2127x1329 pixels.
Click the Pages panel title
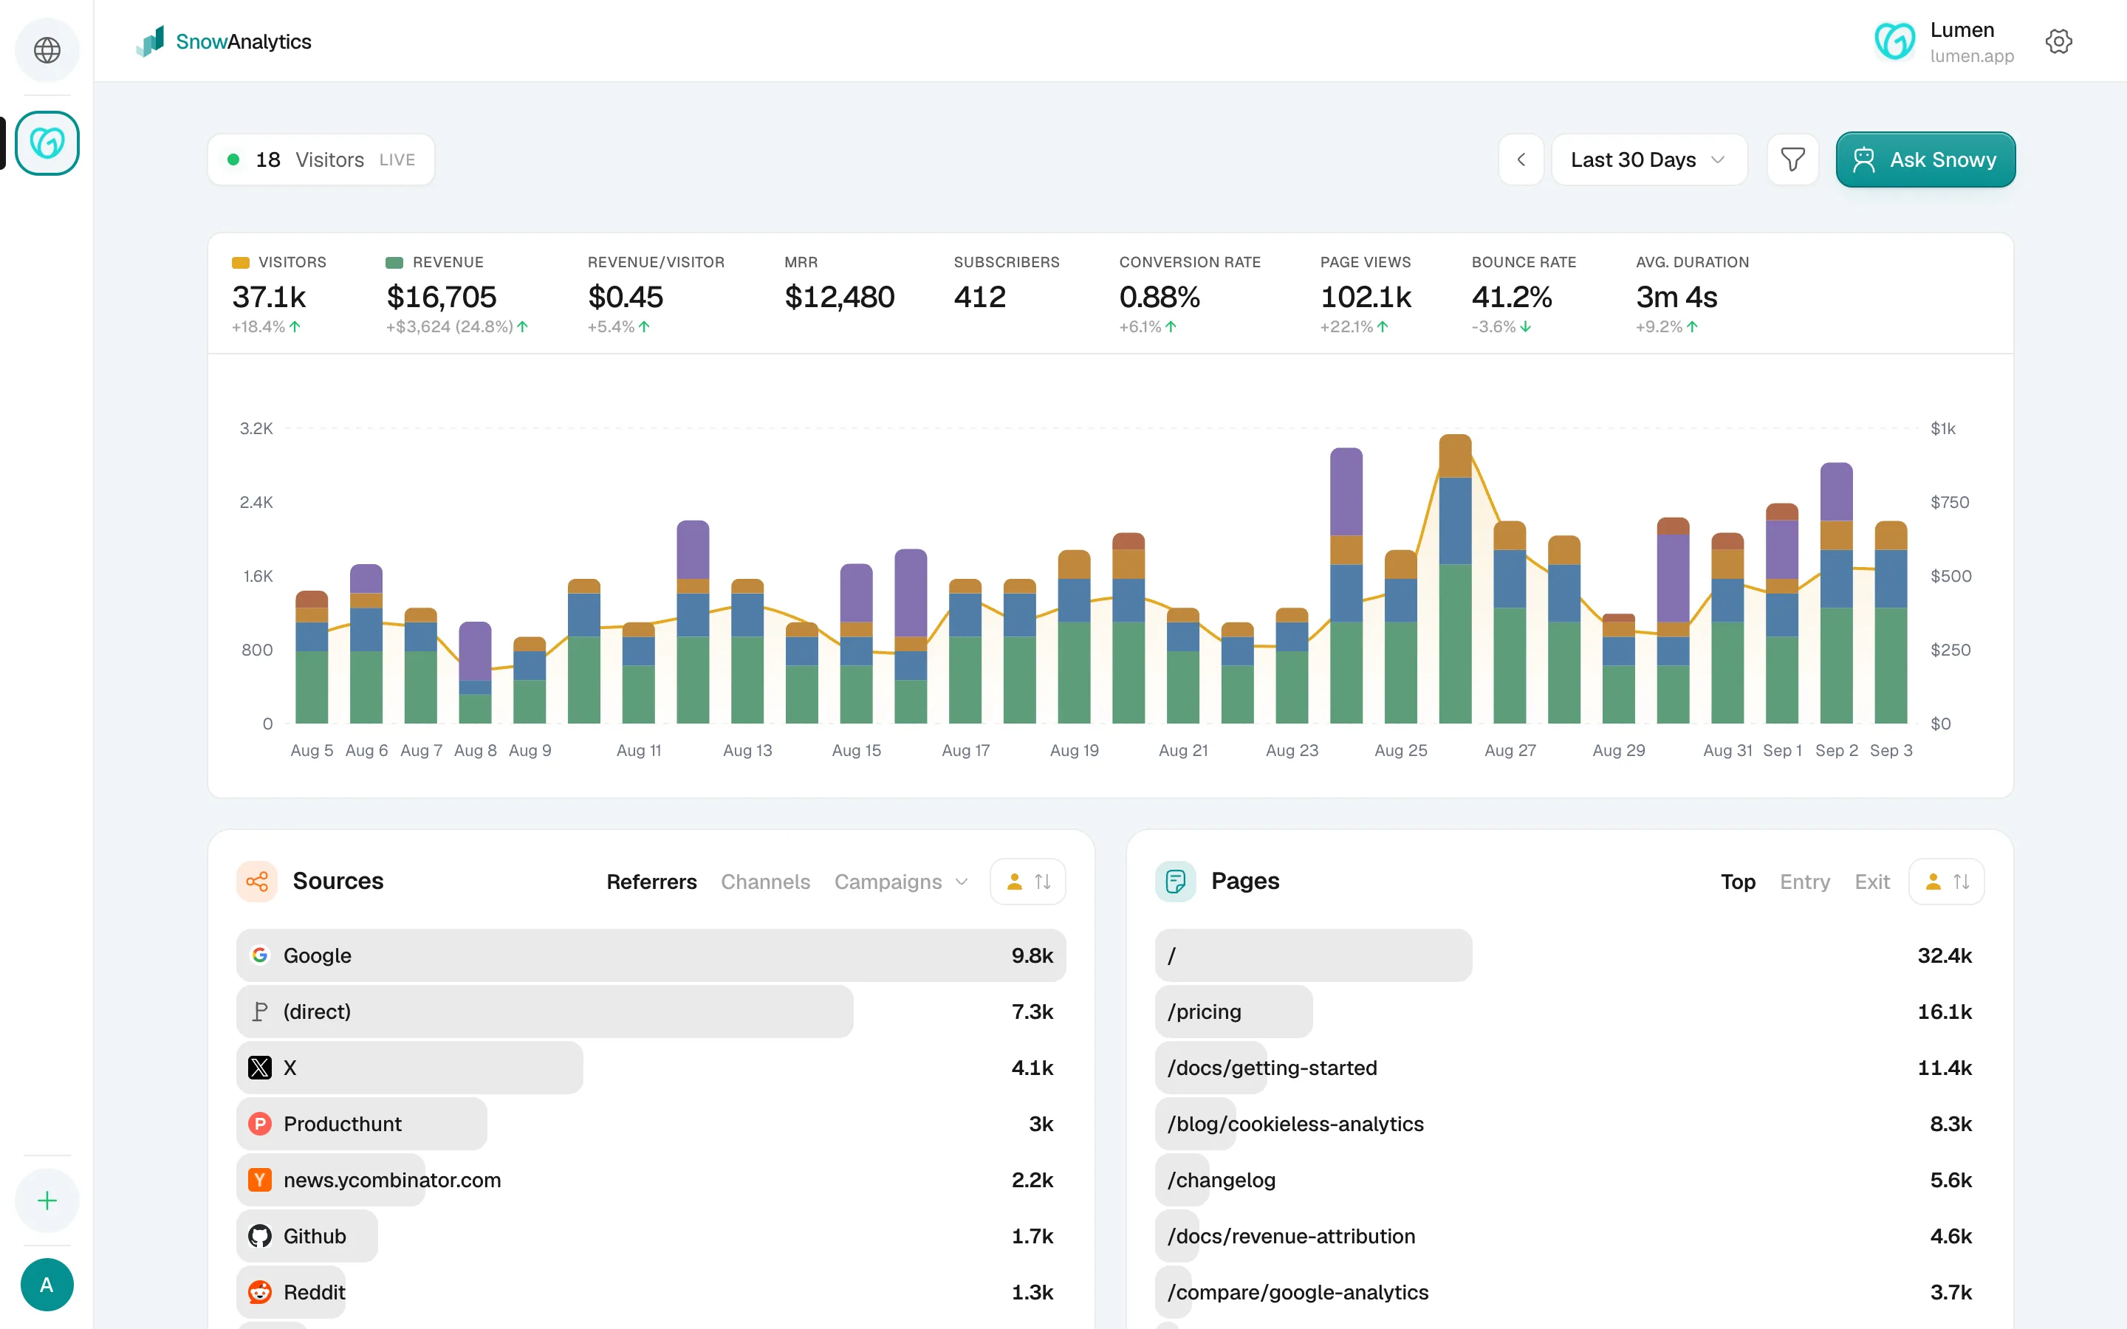point(1244,881)
